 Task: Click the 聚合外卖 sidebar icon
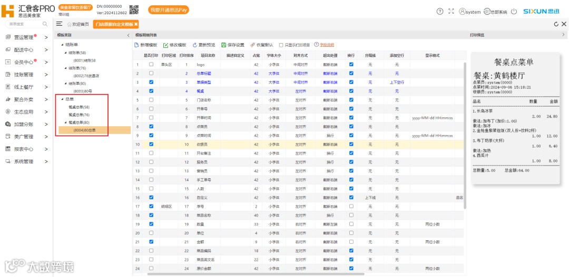[x=8, y=99]
